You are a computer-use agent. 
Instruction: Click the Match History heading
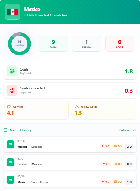(x=20, y=130)
